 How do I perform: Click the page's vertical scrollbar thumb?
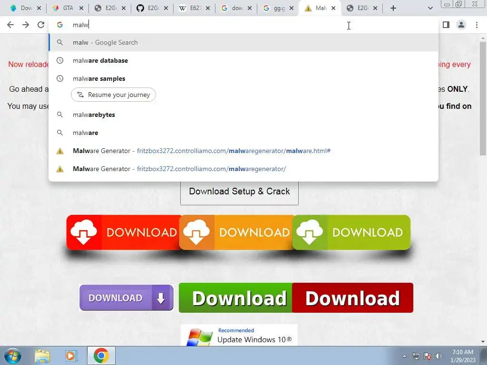coord(483,98)
